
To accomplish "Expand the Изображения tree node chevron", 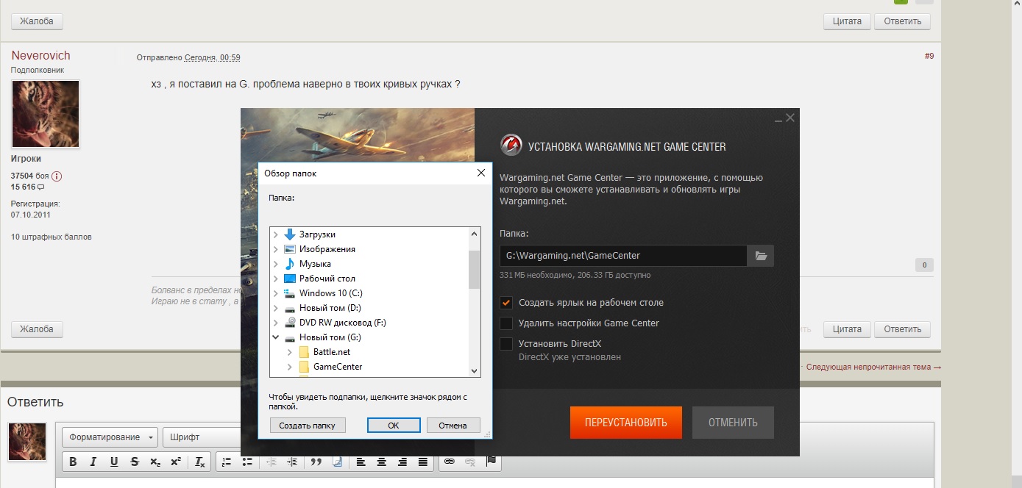I will point(276,249).
